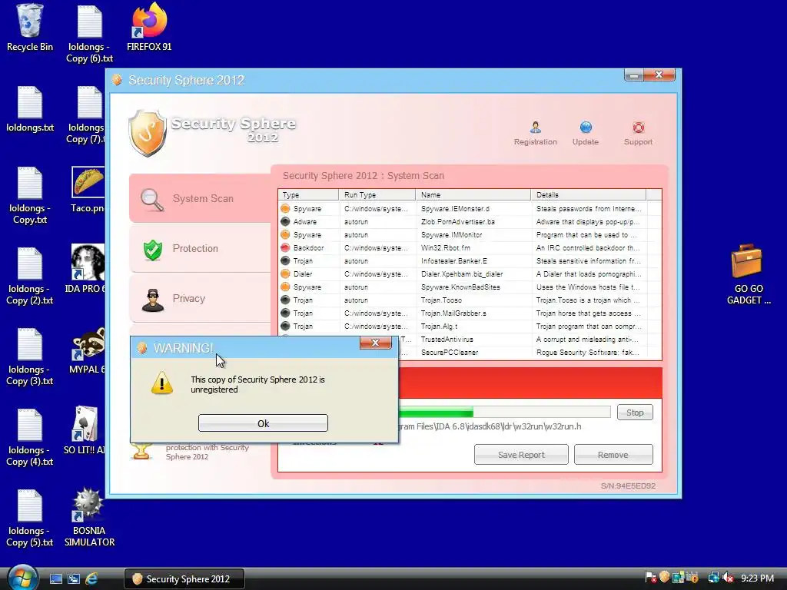Select the Taco.png desktop image

pyautogui.click(x=88, y=190)
